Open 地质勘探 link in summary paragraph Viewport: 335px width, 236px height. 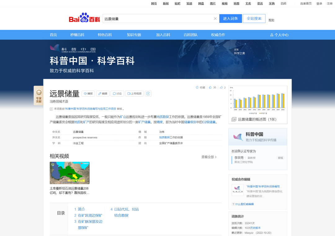163,117
